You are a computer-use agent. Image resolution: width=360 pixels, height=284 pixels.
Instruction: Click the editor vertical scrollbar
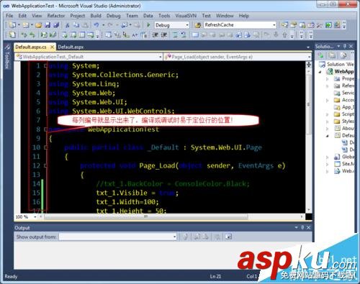point(309,142)
